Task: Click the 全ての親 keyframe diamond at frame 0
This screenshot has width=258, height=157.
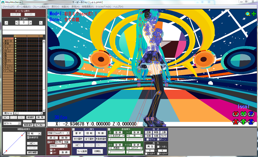Action: 16,39
